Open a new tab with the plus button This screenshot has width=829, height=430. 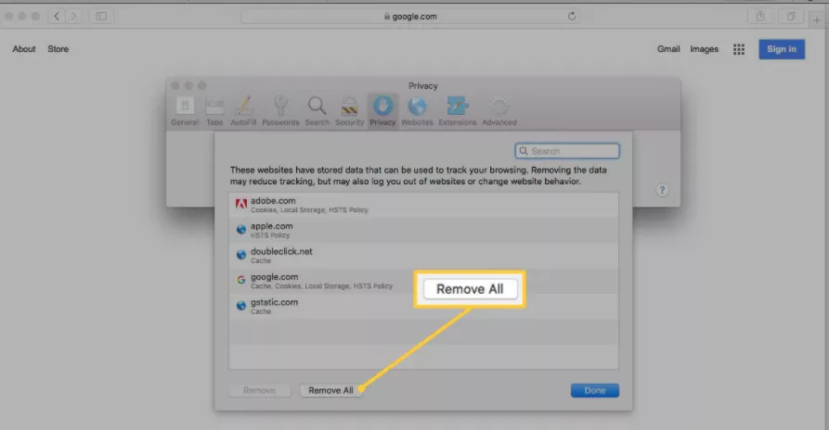coord(817,20)
